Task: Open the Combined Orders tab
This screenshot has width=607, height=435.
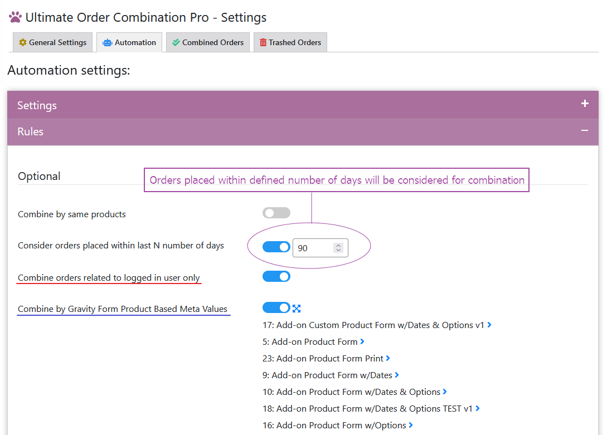Action: point(208,42)
